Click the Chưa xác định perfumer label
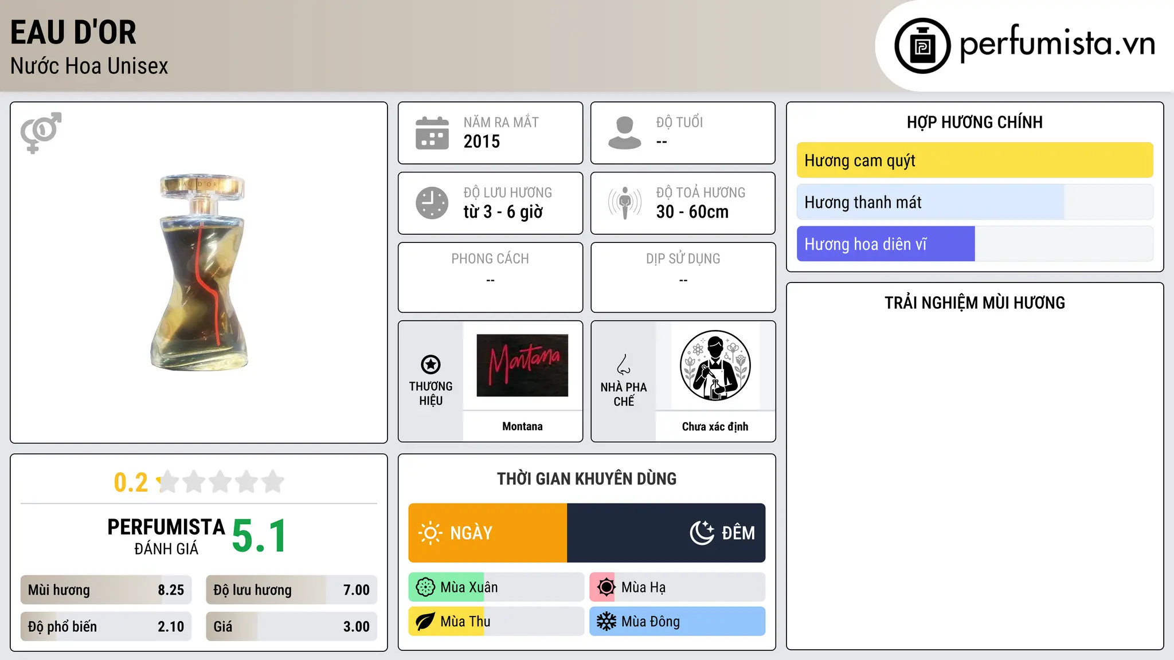The width and height of the screenshot is (1174, 660). coord(715,426)
